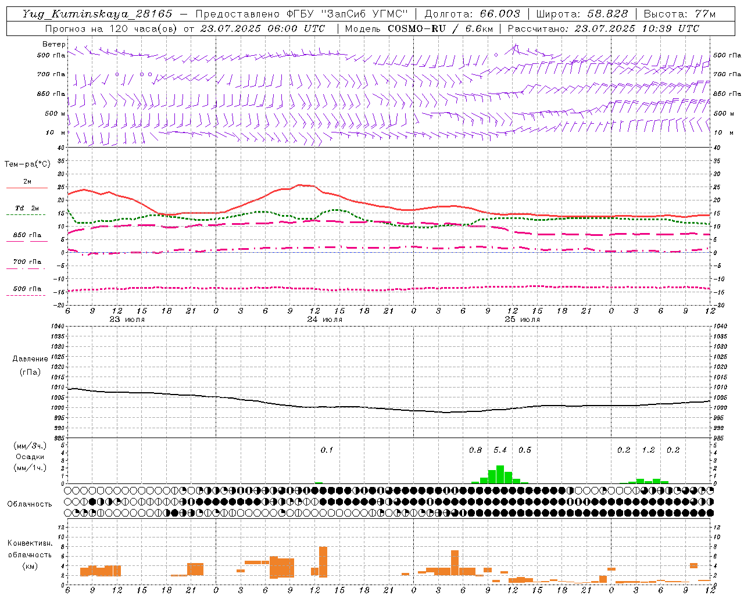Click the red 2м temperature legend line
The image size is (744, 595).
pos(27,188)
